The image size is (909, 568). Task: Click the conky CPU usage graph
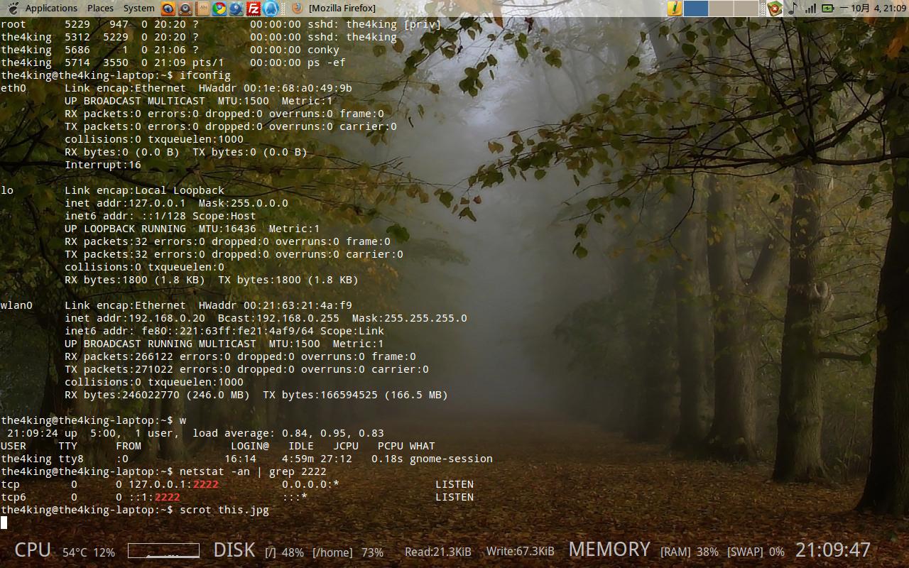(x=163, y=550)
